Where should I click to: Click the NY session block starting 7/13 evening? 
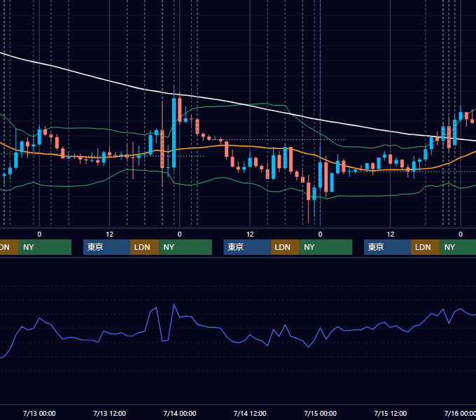pyautogui.click(x=185, y=247)
